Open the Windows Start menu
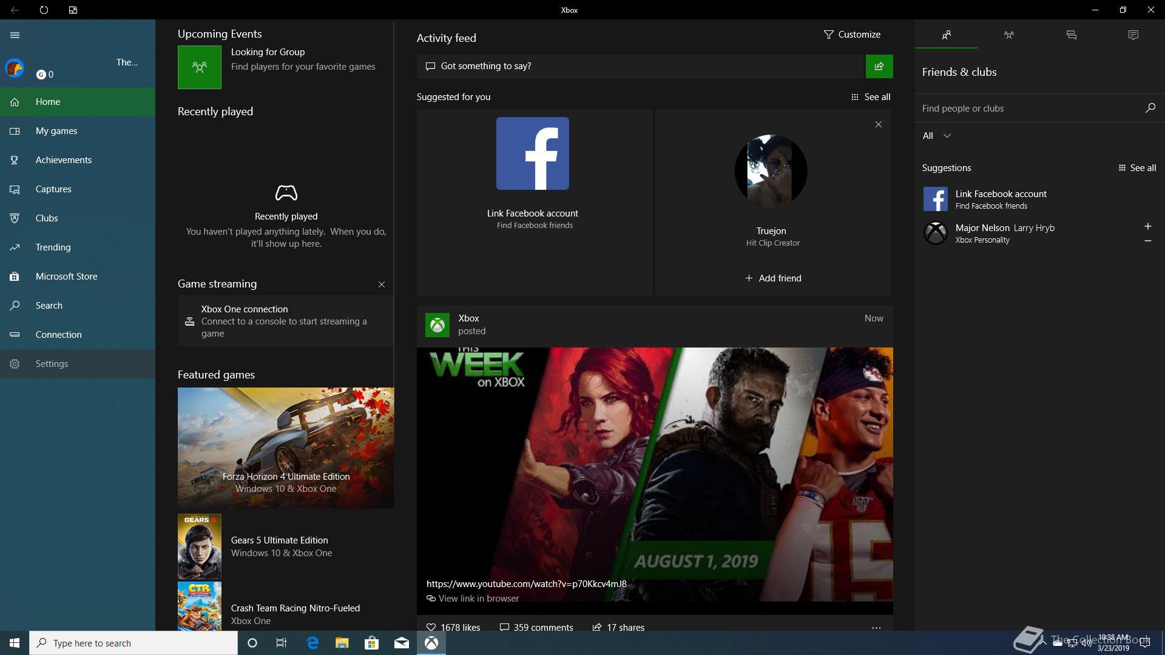 15,643
